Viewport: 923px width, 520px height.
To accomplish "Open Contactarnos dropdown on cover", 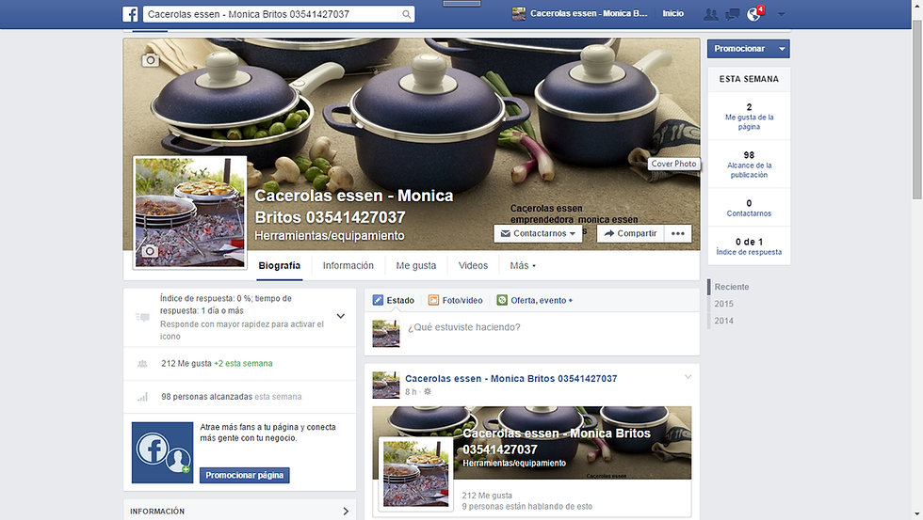I will [x=538, y=233].
